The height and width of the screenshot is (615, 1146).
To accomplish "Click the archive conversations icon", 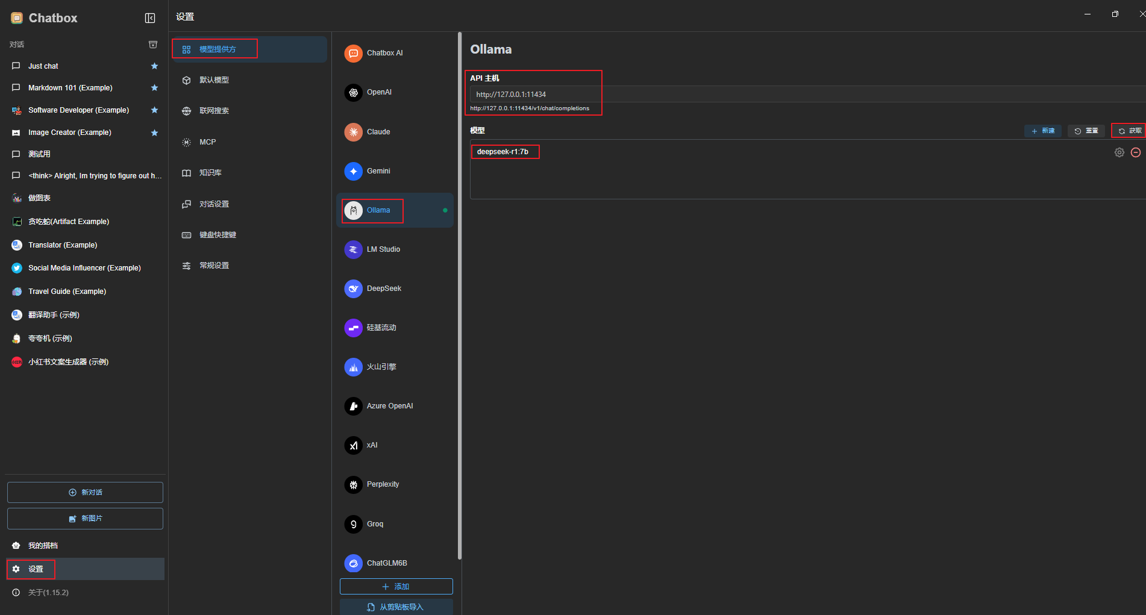I will point(153,45).
